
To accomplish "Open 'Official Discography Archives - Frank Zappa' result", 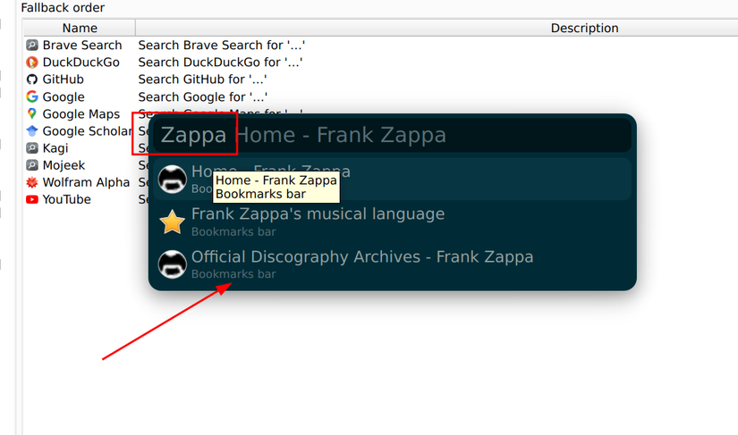I will click(x=392, y=264).
